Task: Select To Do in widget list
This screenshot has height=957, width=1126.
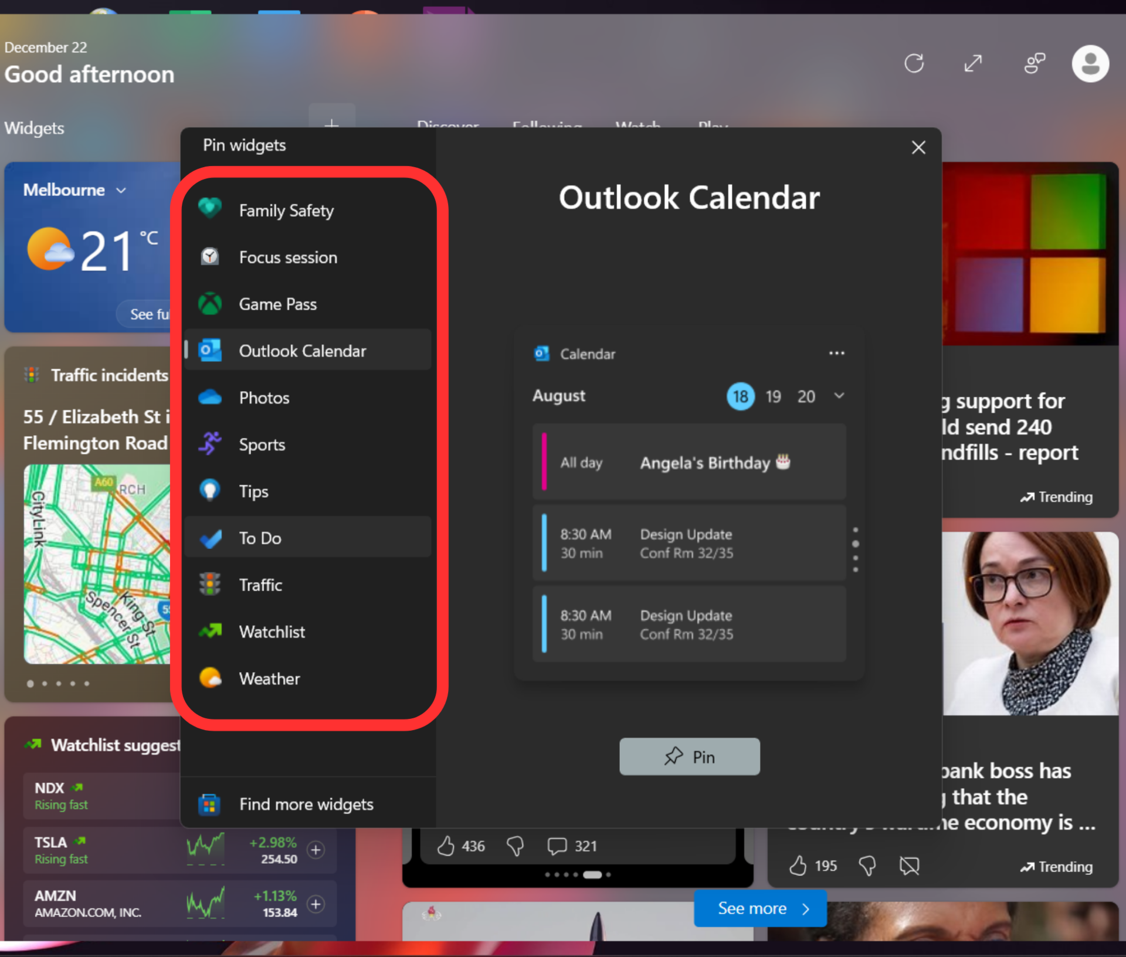Action: click(x=260, y=538)
